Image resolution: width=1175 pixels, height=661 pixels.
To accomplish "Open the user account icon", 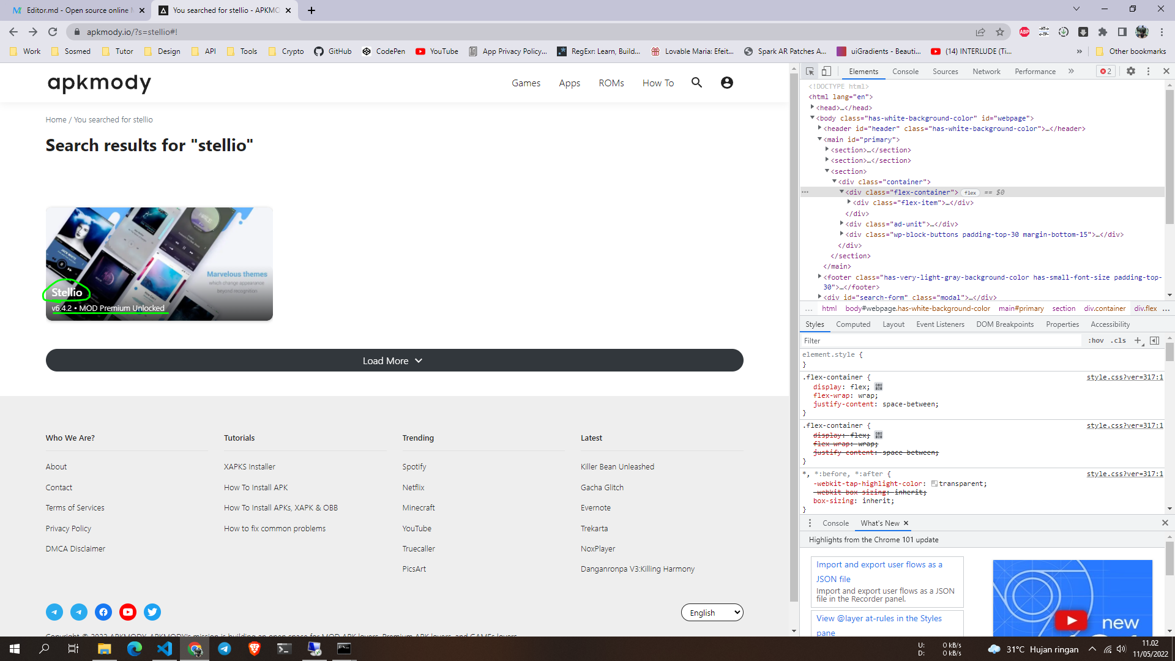I will coord(726,83).
